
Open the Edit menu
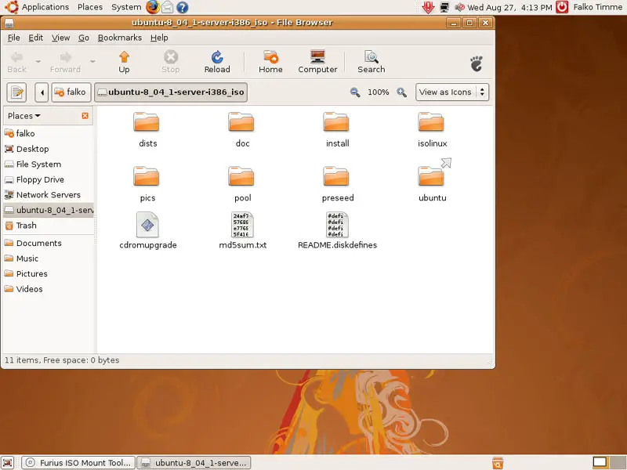tap(35, 38)
